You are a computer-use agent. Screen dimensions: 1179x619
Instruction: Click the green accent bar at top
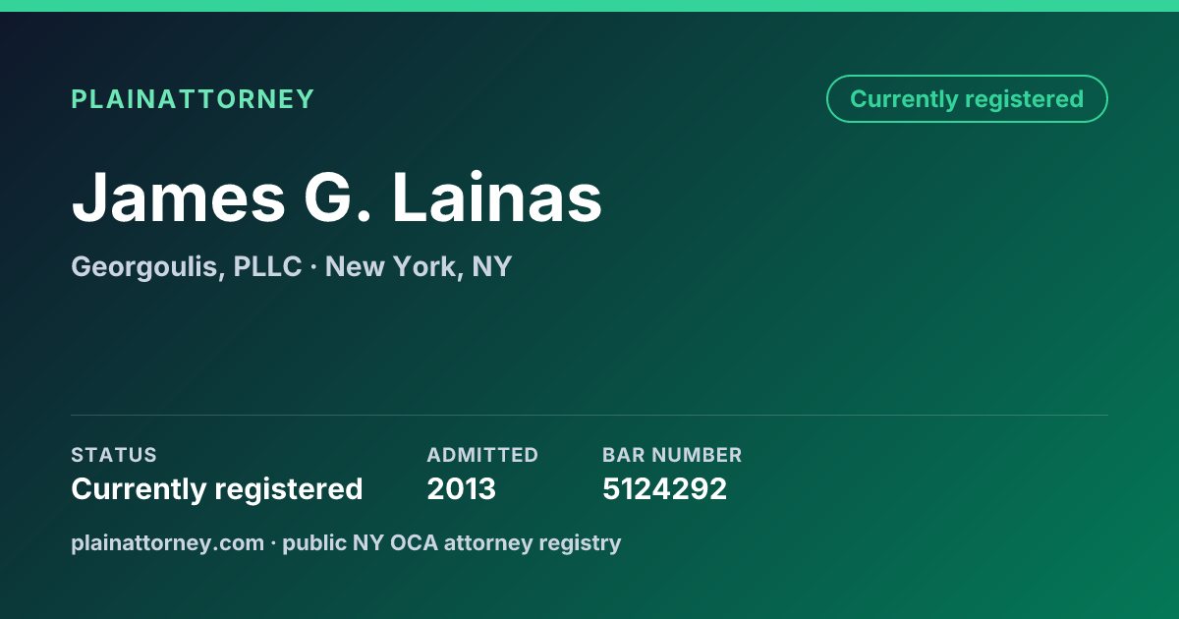coord(589,6)
